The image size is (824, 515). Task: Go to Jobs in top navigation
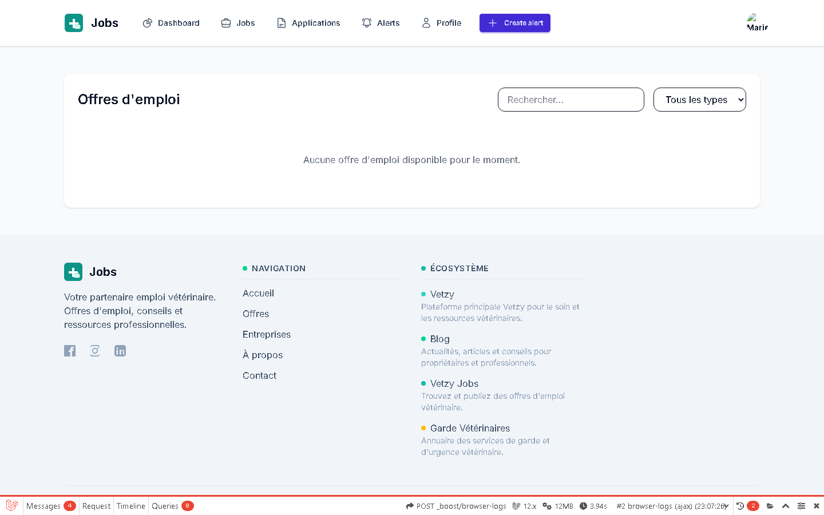(238, 23)
